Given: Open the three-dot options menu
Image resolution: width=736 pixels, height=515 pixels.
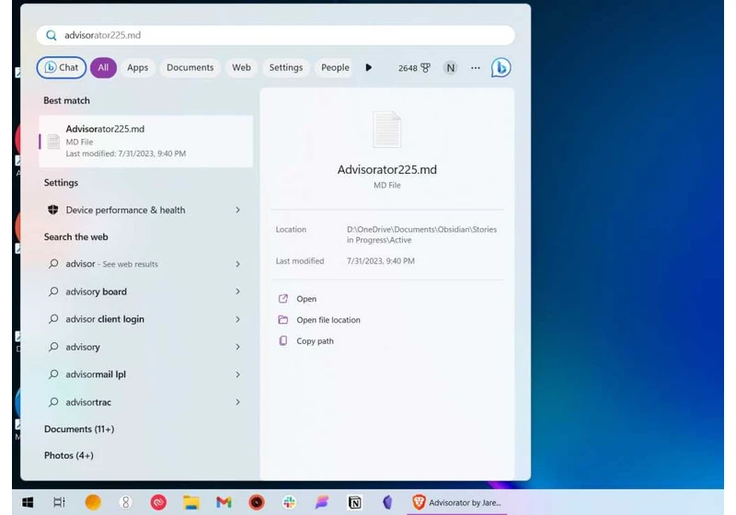Looking at the screenshot, I should point(476,68).
